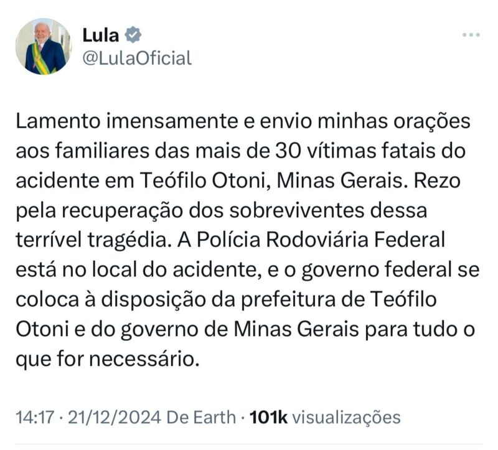Open the tweet's three-dot more options menu
The width and height of the screenshot is (498, 450).
(470, 34)
